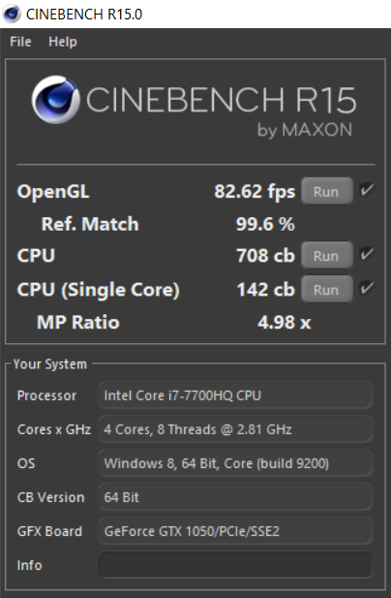Open the Help menu
The image size is (391, 598).
pos(63,42)
